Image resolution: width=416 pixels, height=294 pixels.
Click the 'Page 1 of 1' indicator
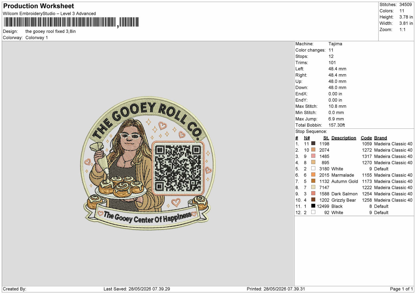(401, 289)
